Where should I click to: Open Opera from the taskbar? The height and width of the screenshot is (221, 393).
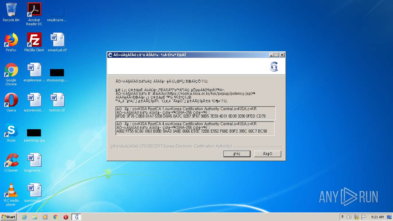click(x=66, y=217)
